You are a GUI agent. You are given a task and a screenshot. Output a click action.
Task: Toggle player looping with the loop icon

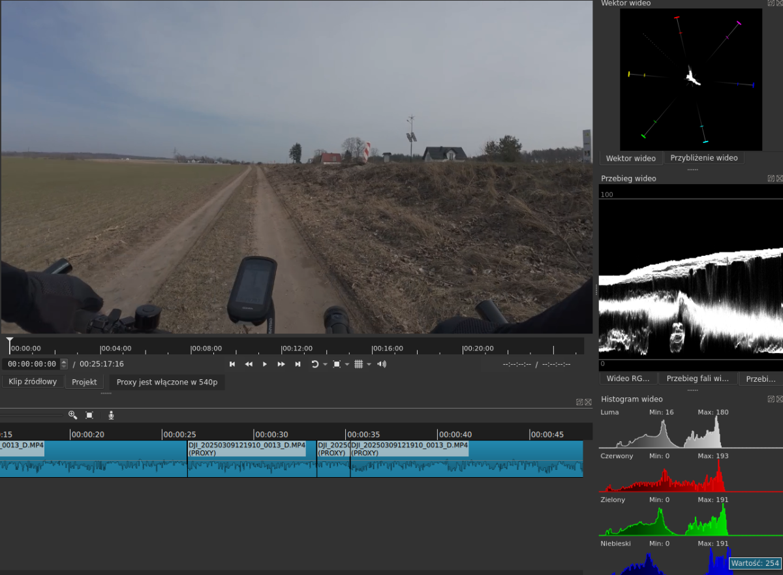(315, 364)
